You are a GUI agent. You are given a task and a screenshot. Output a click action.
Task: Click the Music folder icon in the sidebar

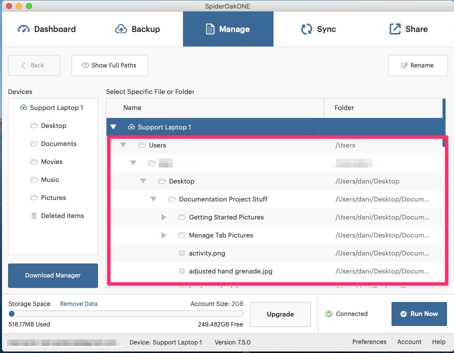pos(34,180)
